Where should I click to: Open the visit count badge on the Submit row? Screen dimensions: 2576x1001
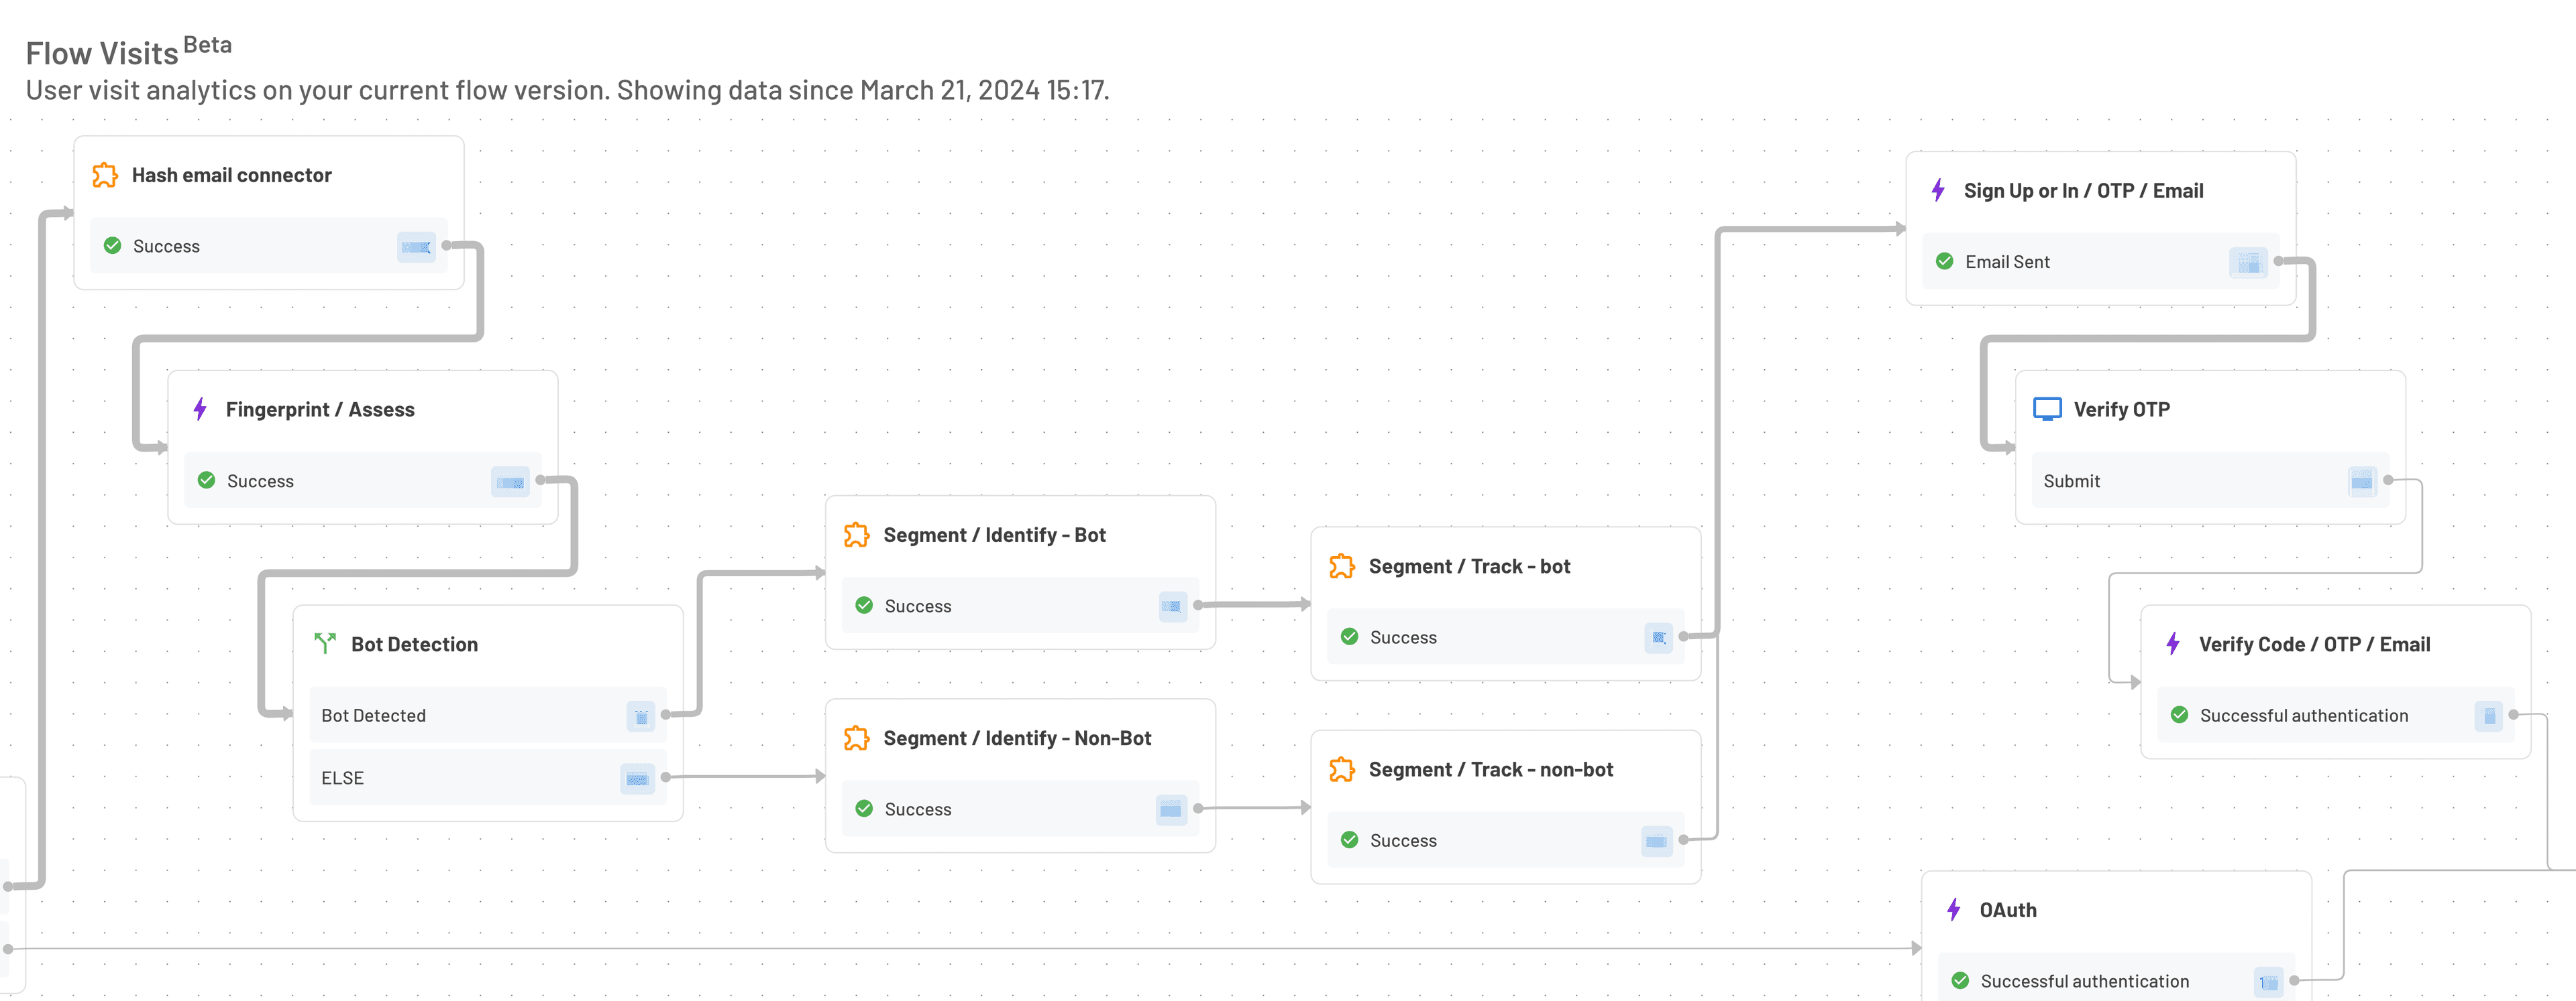[2361, 480]
